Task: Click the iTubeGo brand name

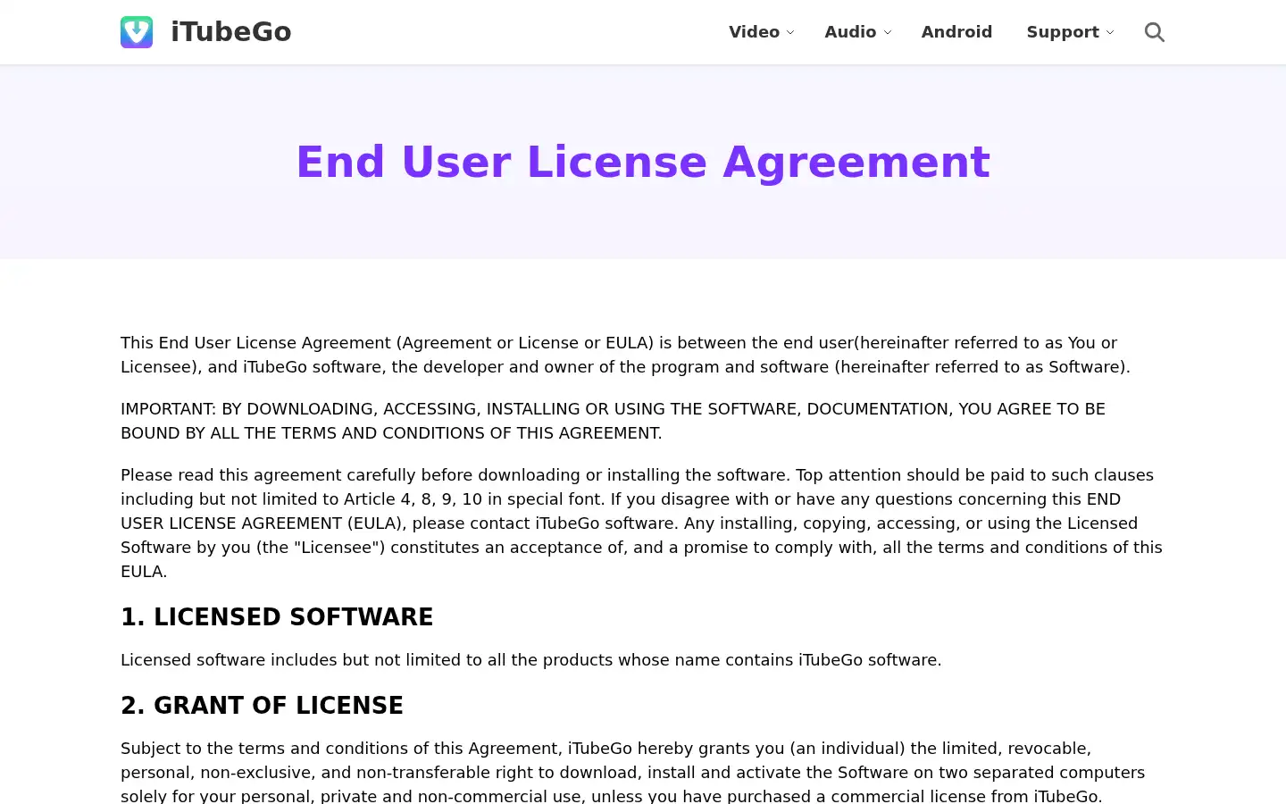Action: click(230, 32)
